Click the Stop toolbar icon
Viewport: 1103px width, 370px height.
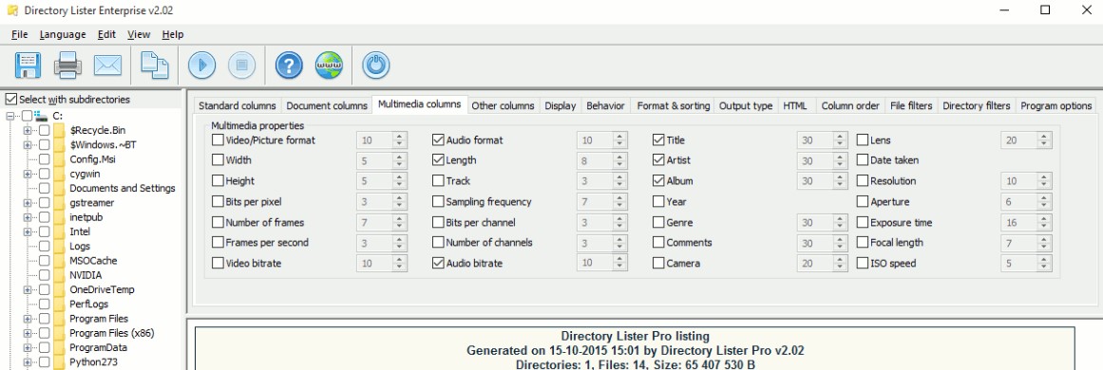pos(242,65)
